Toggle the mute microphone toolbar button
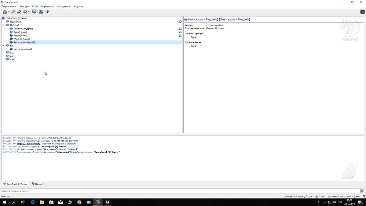The image size is (366, 206). click(x=19, y=12)
